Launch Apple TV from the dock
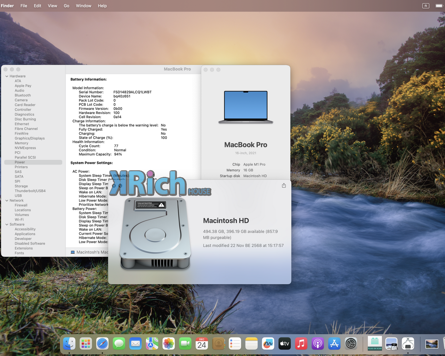This screenshot has height=356, width=445. pyautogui.click(x=284, y=344)
